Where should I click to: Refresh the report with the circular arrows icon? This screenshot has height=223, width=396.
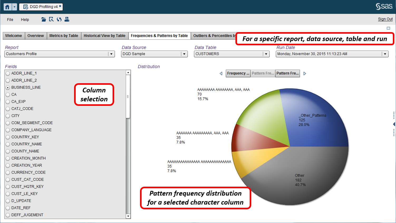click(59, 19)
